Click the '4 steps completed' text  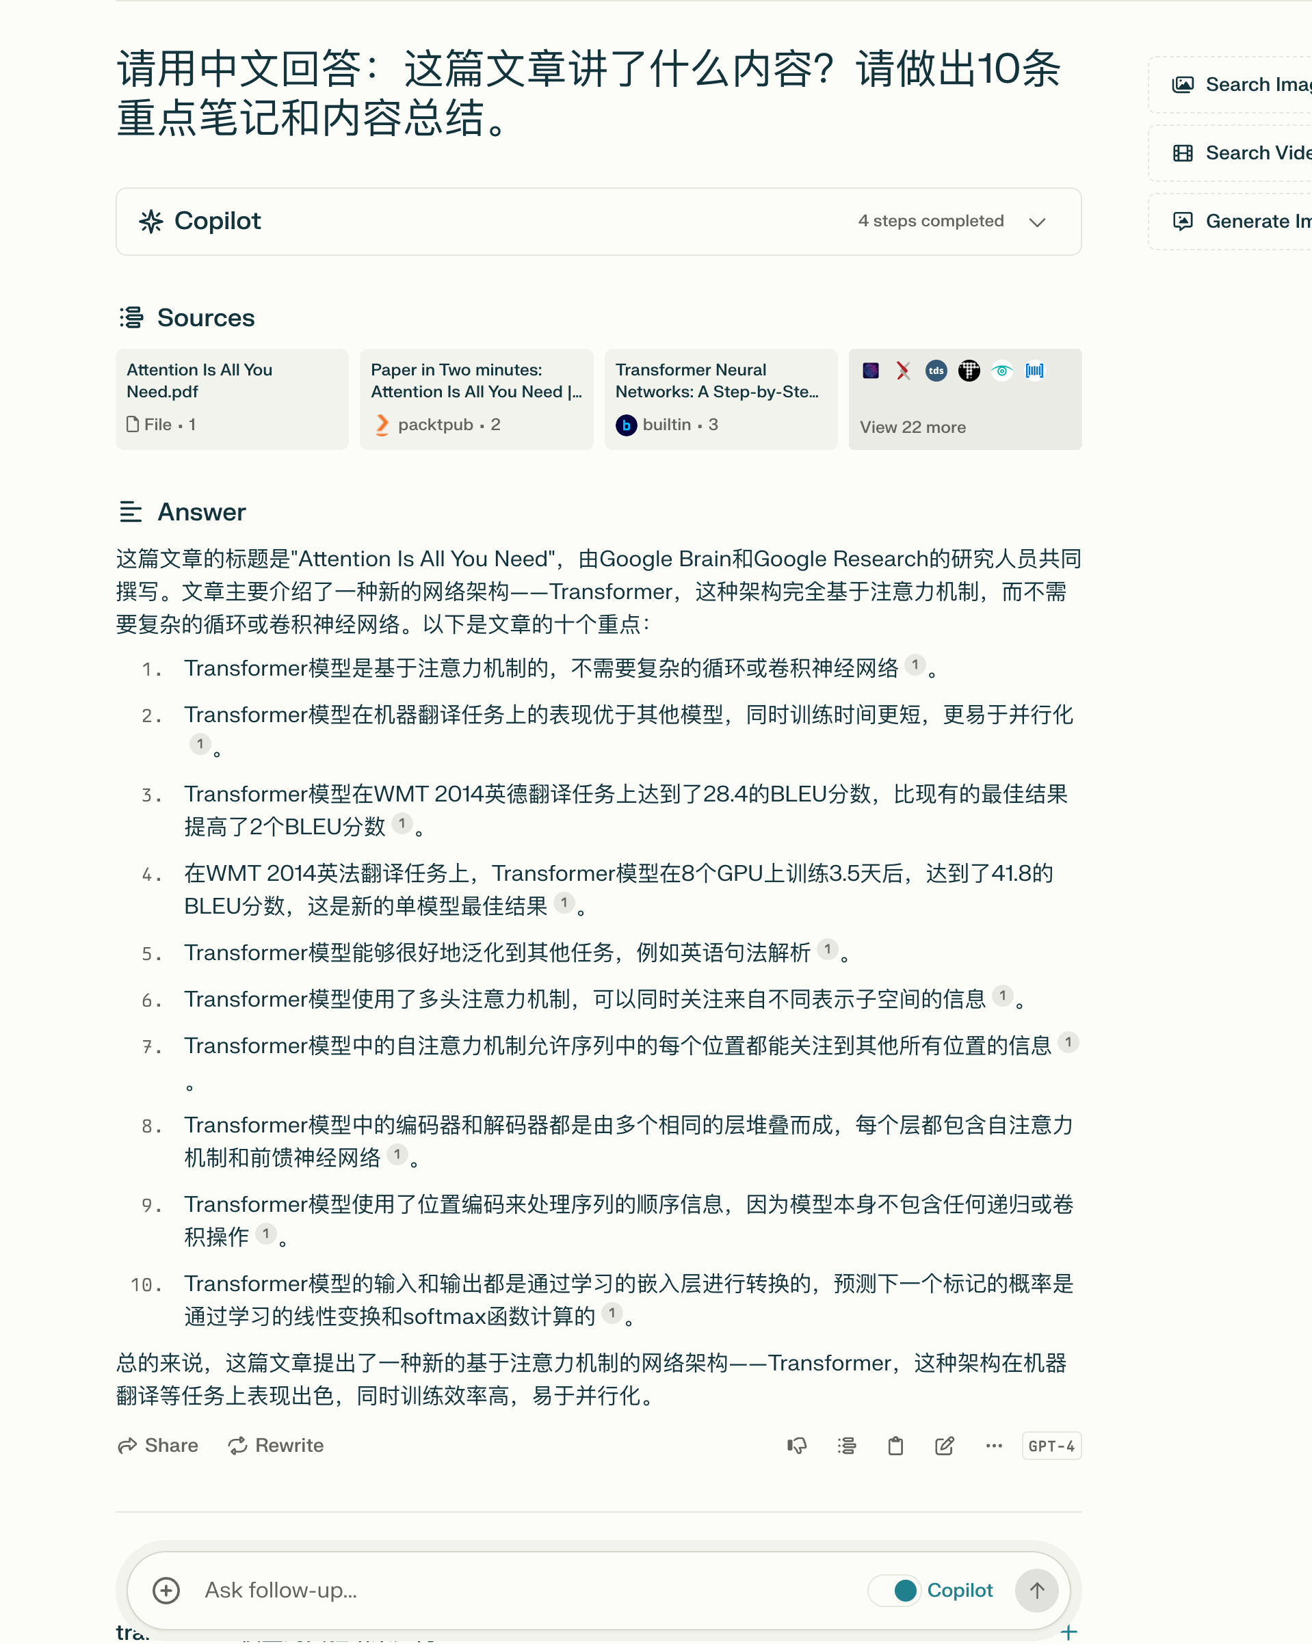pos(930,221)
